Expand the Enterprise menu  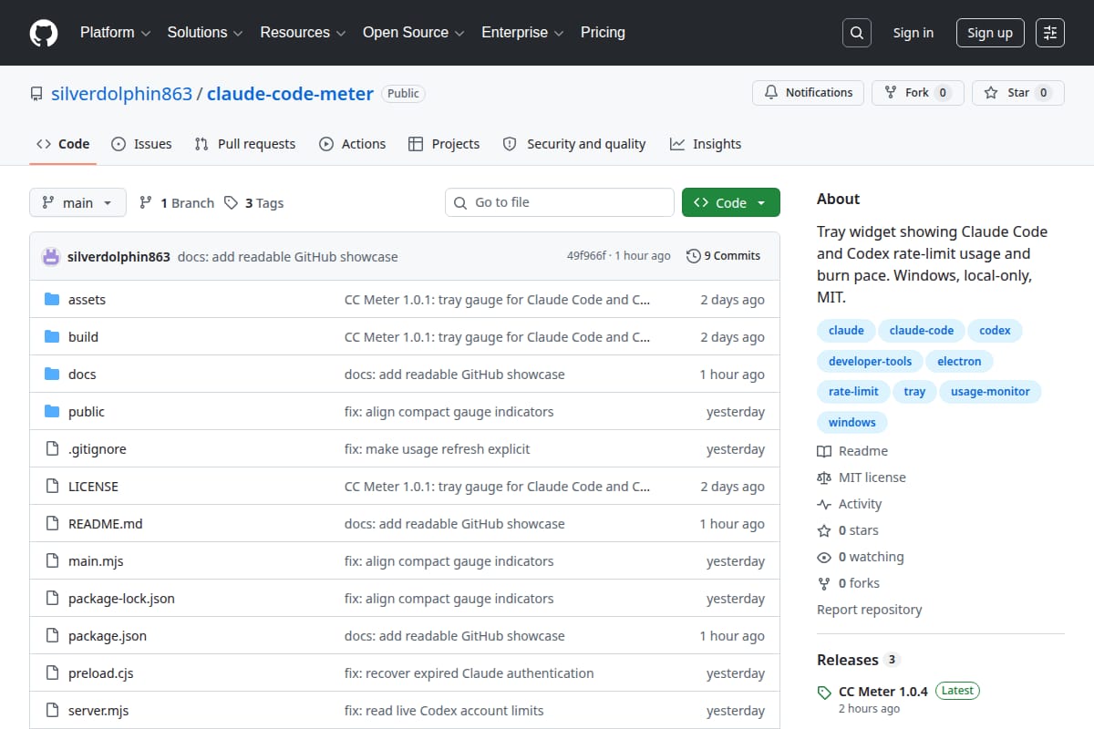(523, 33)
